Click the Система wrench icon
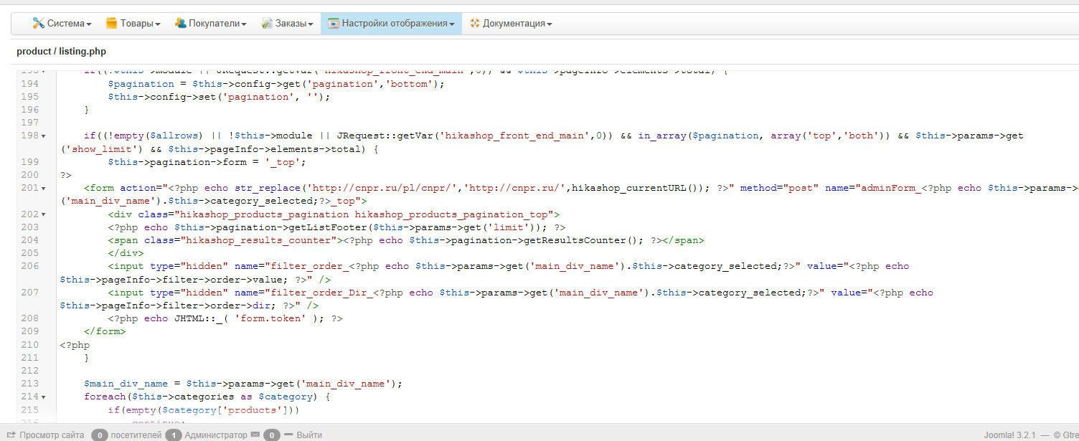 (x=38, y=24)
